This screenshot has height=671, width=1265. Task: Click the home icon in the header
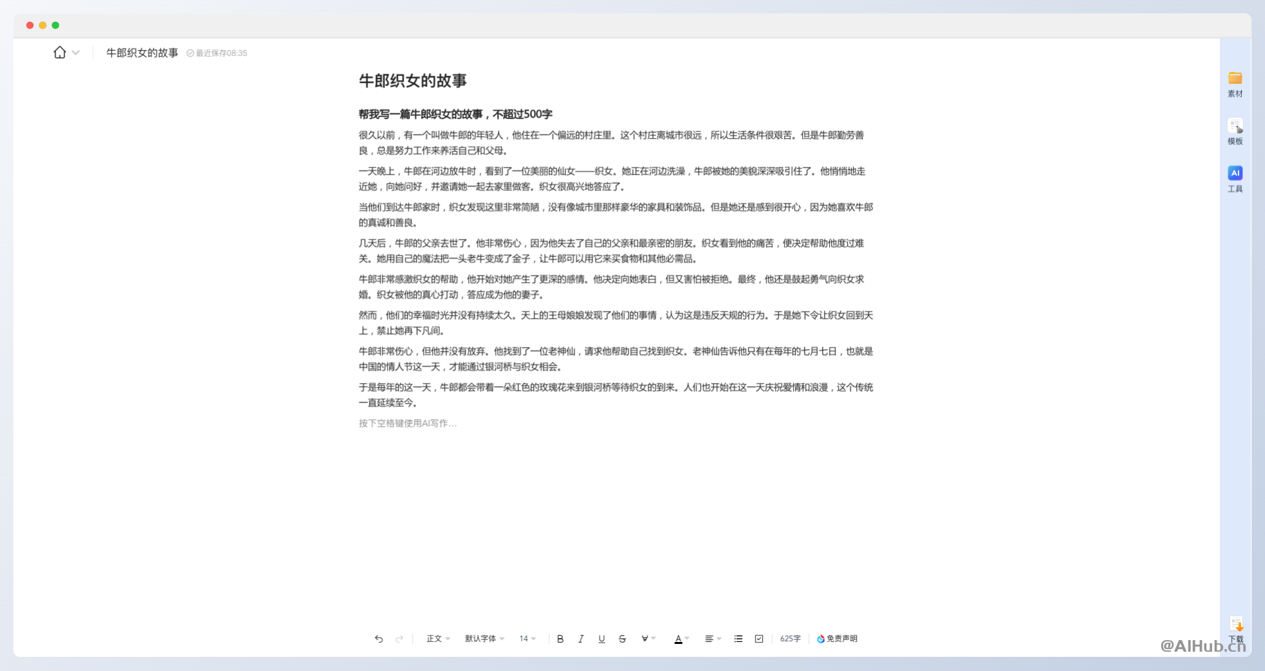point(59,52)
